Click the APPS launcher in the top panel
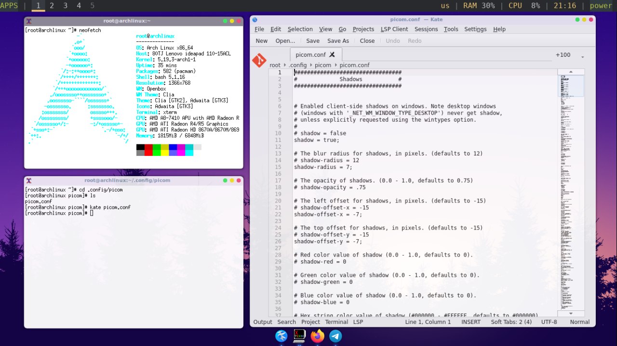 (9, 6)
